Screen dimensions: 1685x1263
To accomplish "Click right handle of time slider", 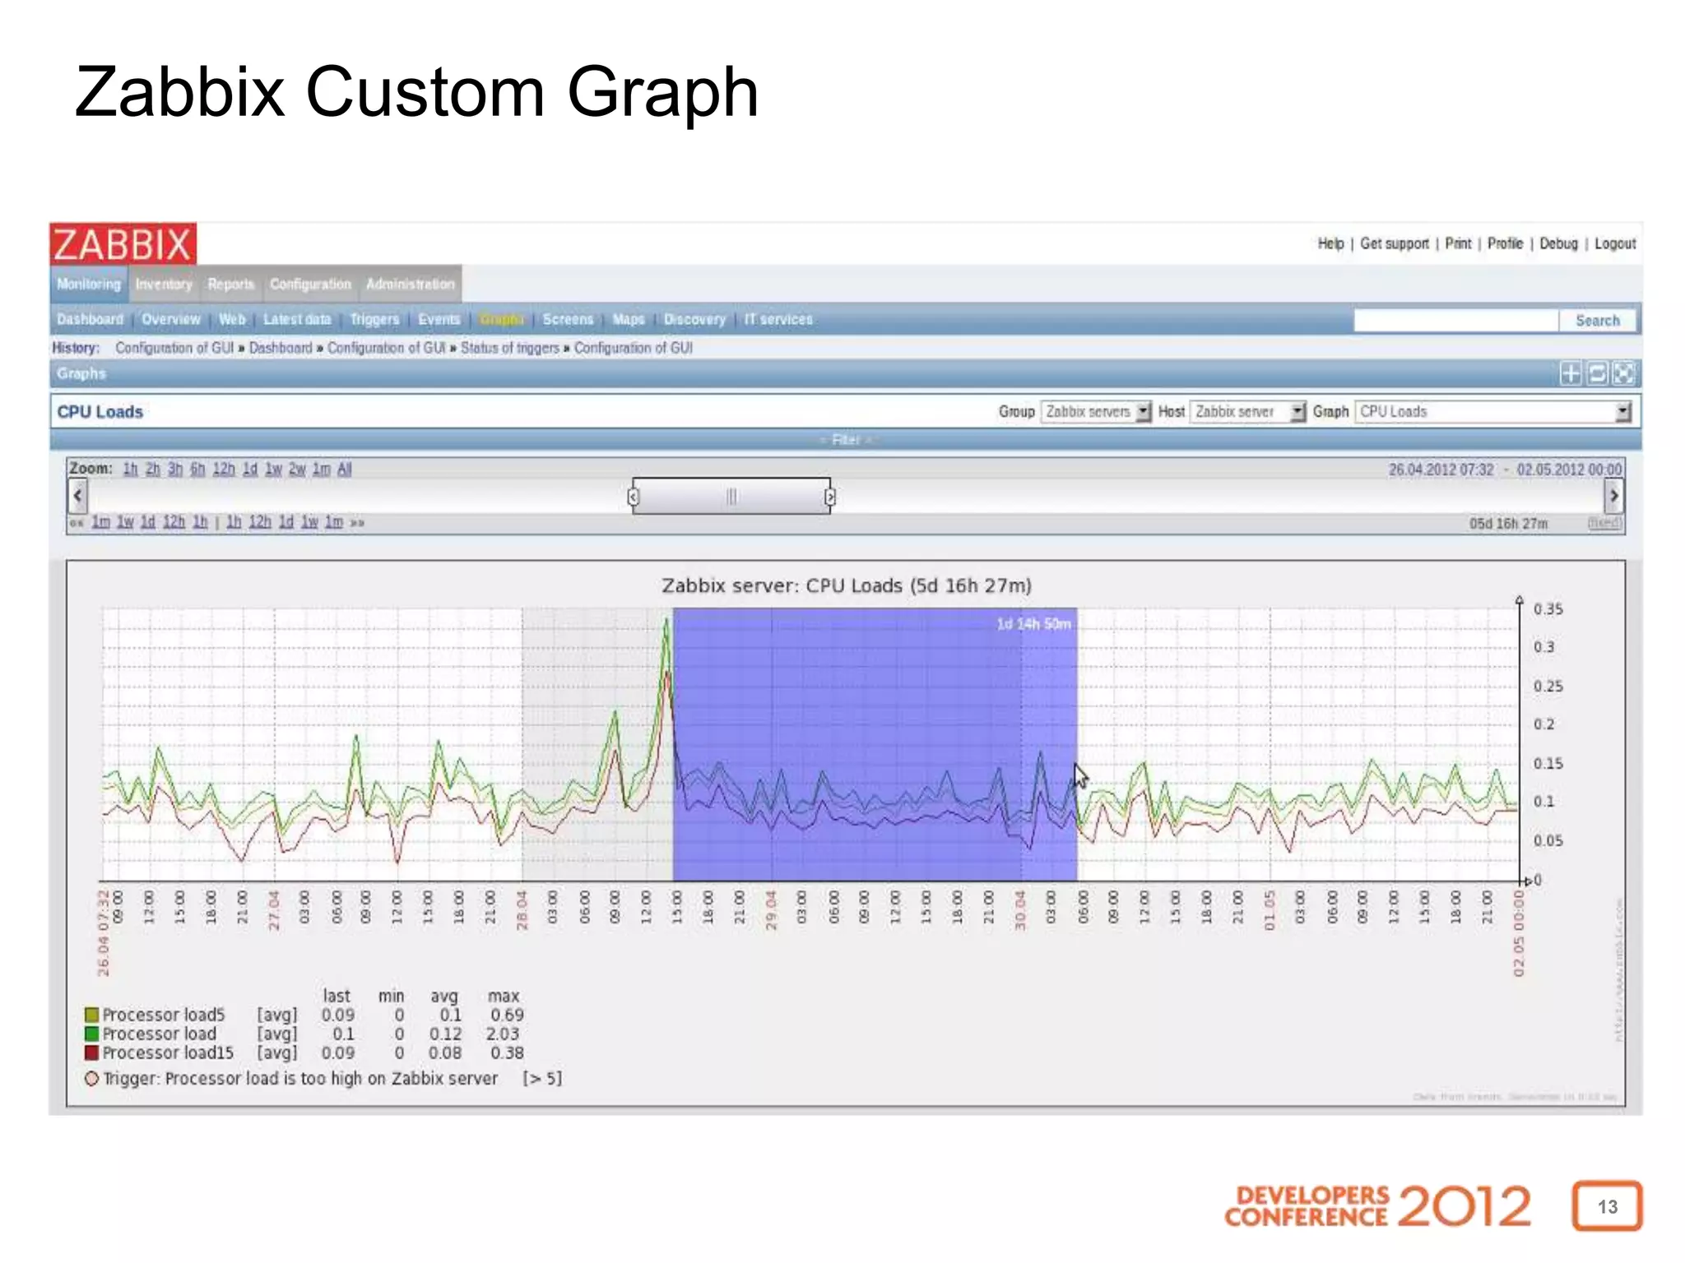I will pyautogui.click(x=830, y=497).
